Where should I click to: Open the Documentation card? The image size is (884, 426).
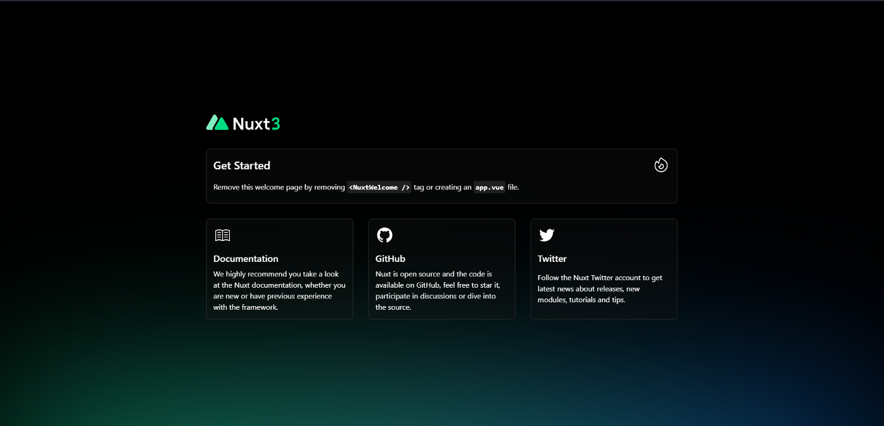click(280, 269)
